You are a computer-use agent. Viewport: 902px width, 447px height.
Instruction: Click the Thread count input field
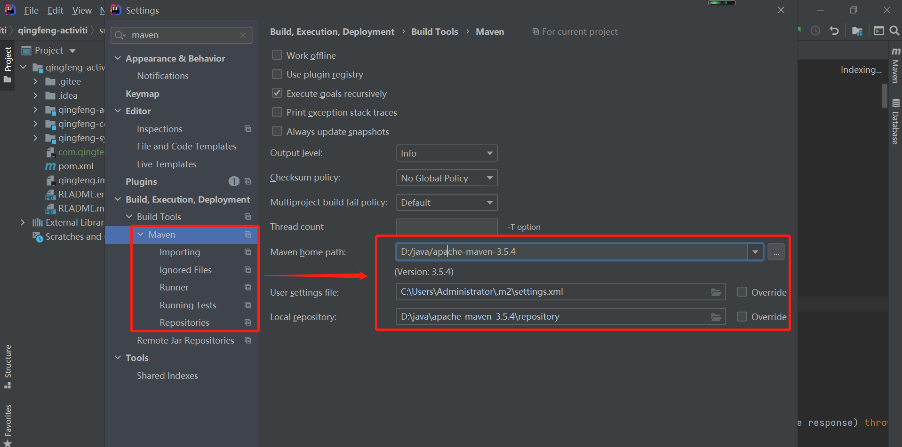click(447, 227)
